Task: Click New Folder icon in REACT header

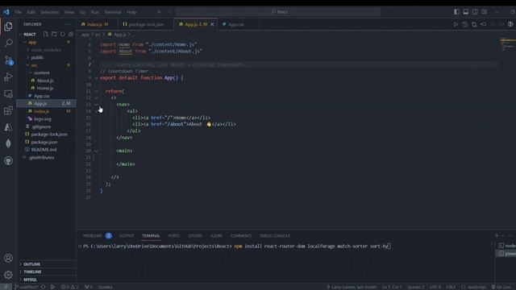Action: pos(54,34)
